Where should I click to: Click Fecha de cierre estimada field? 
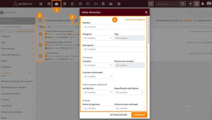(129, 108)
